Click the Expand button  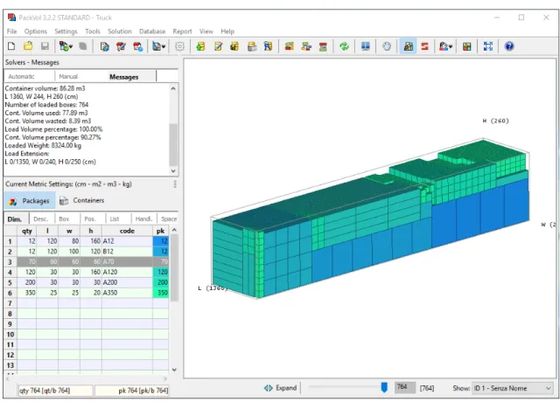click(281, 388)
